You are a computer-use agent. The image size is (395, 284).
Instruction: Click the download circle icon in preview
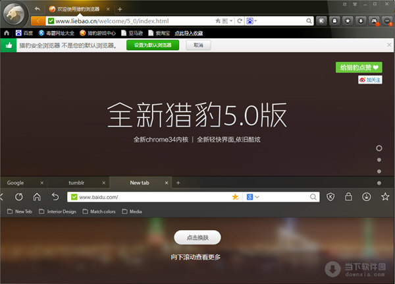pos(367,197)
